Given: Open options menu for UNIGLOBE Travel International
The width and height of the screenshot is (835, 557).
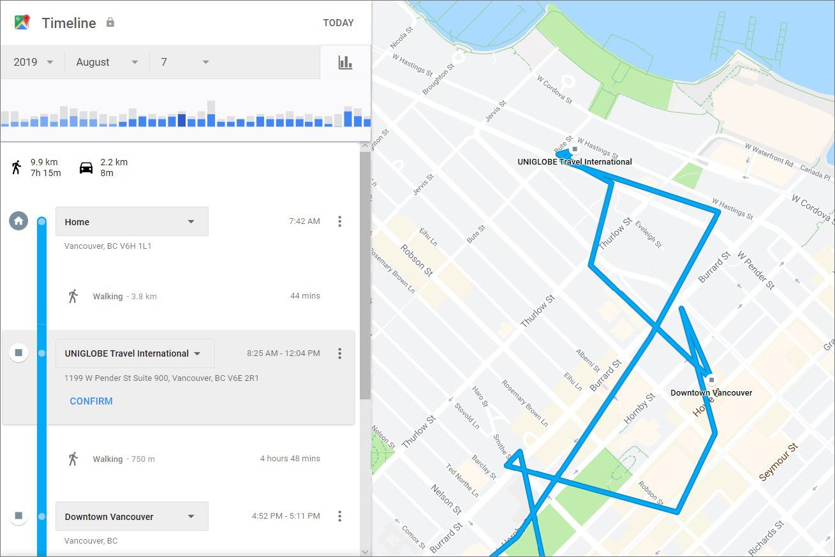Looking at the screenshot, I should pyautogui.click(x=339, y=353).
